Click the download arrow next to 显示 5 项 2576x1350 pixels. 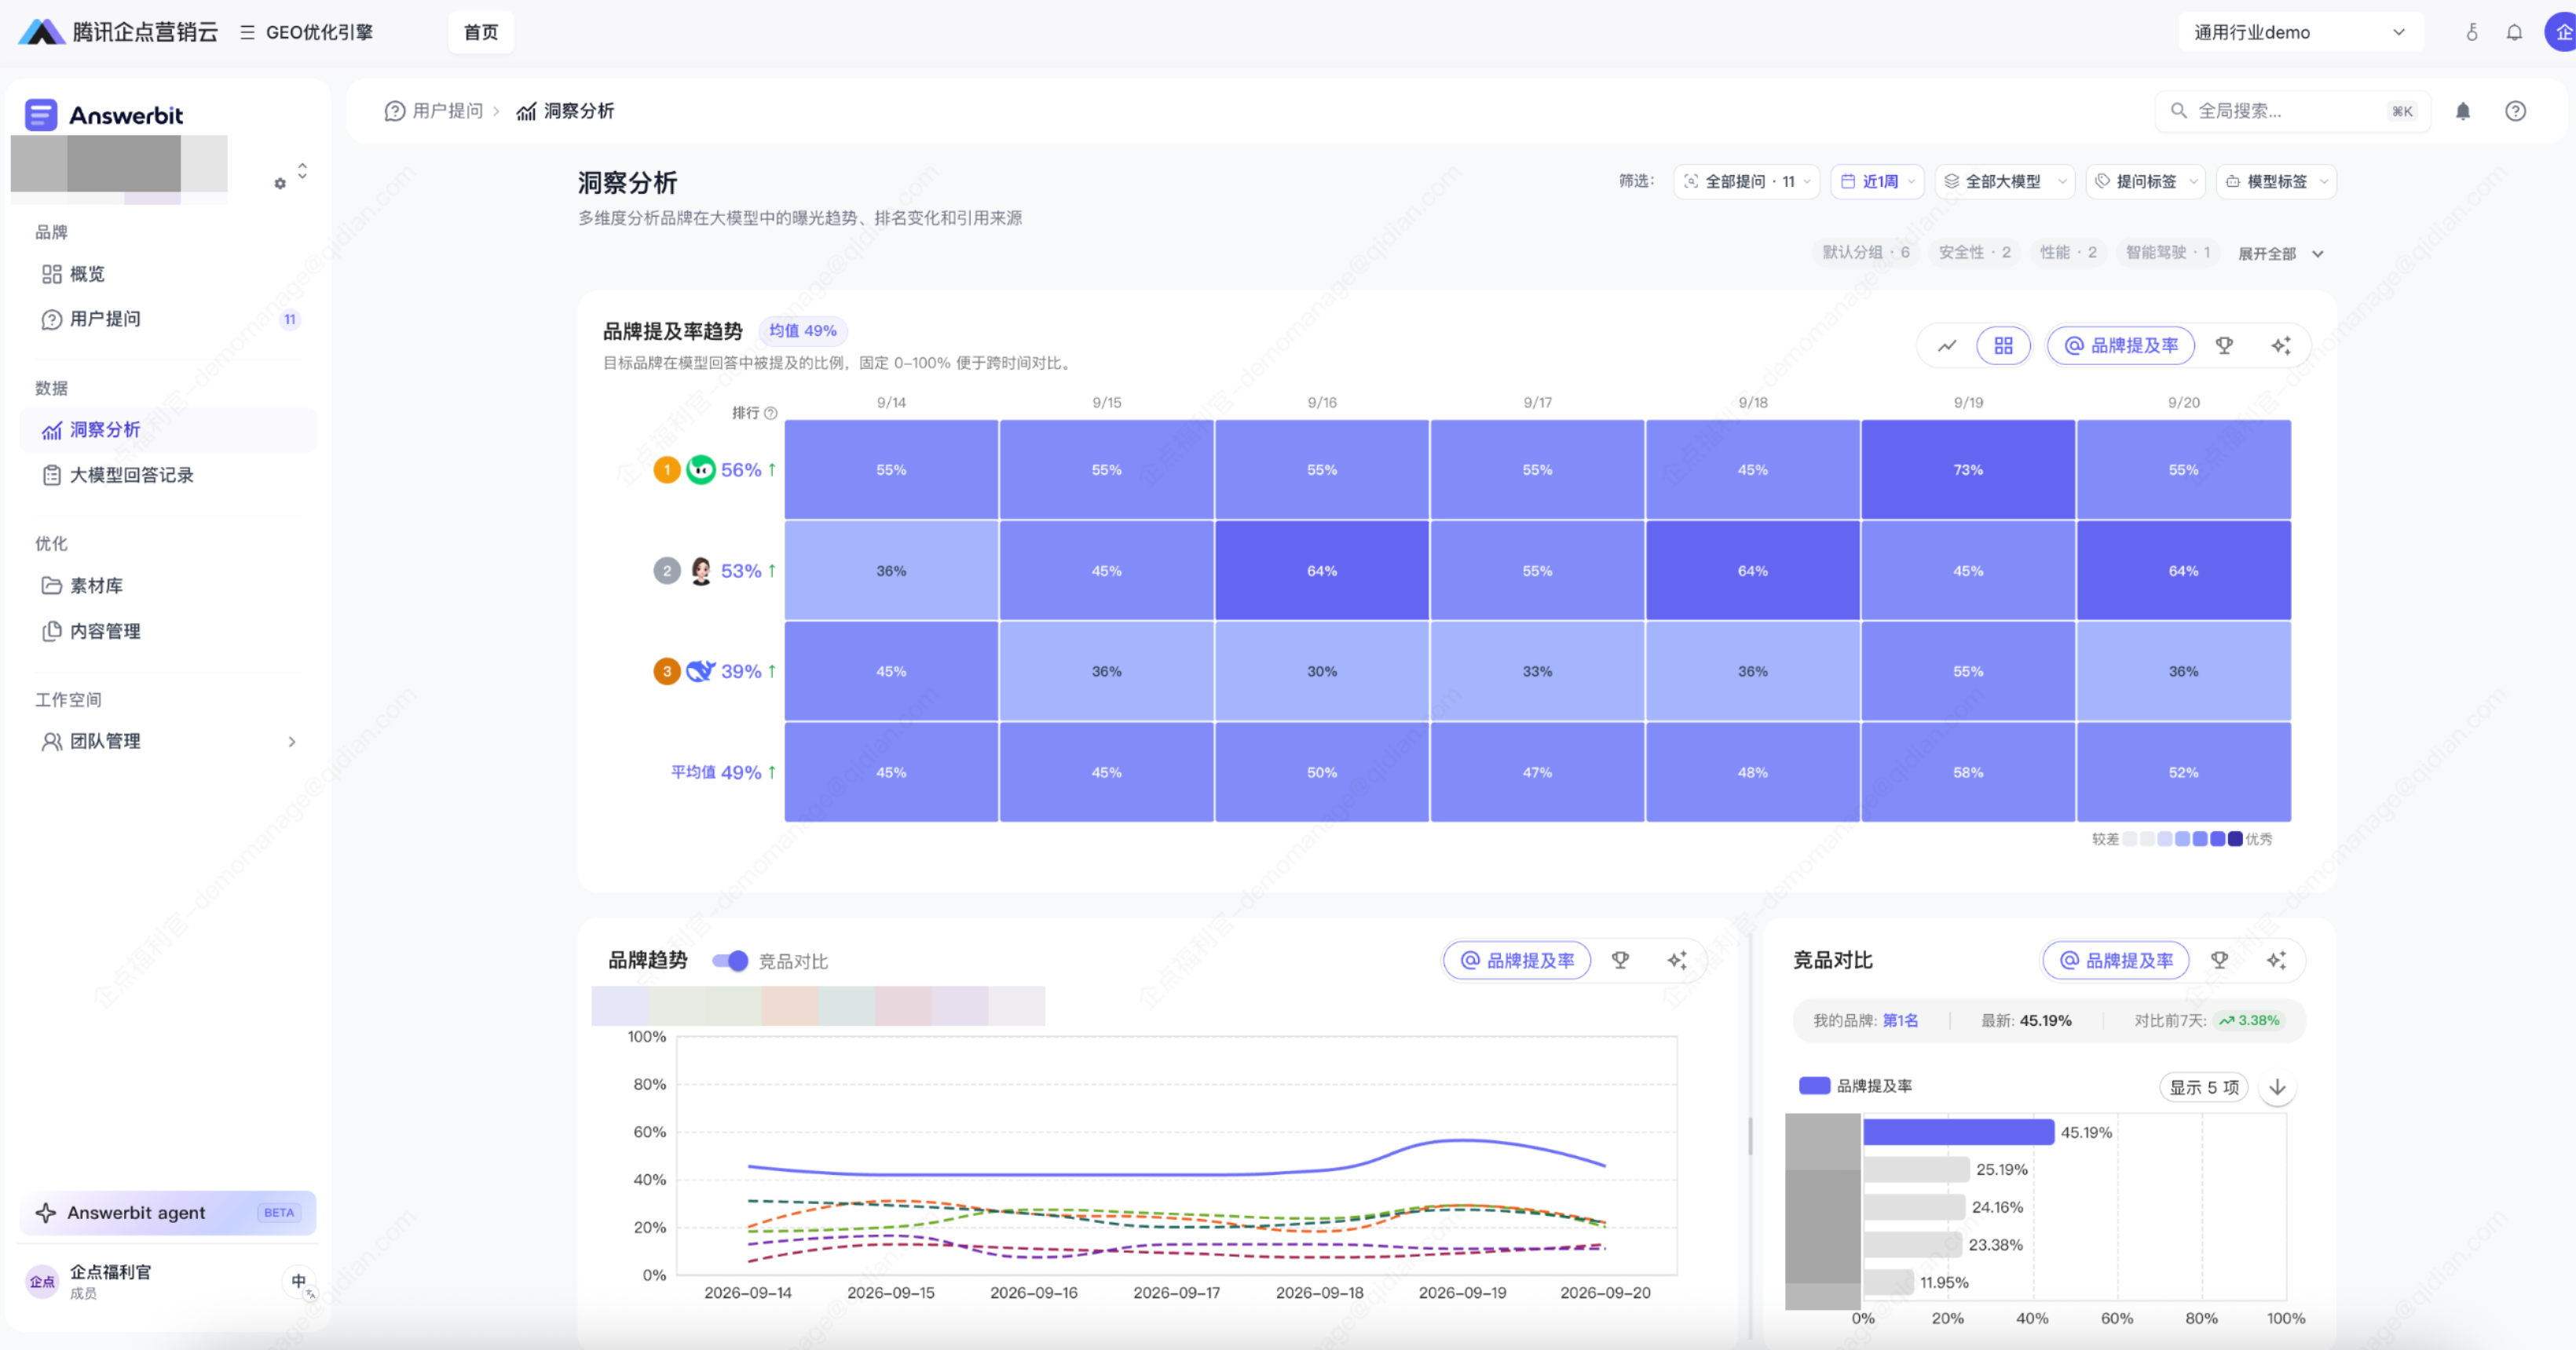click(x=2277, y=1087)
